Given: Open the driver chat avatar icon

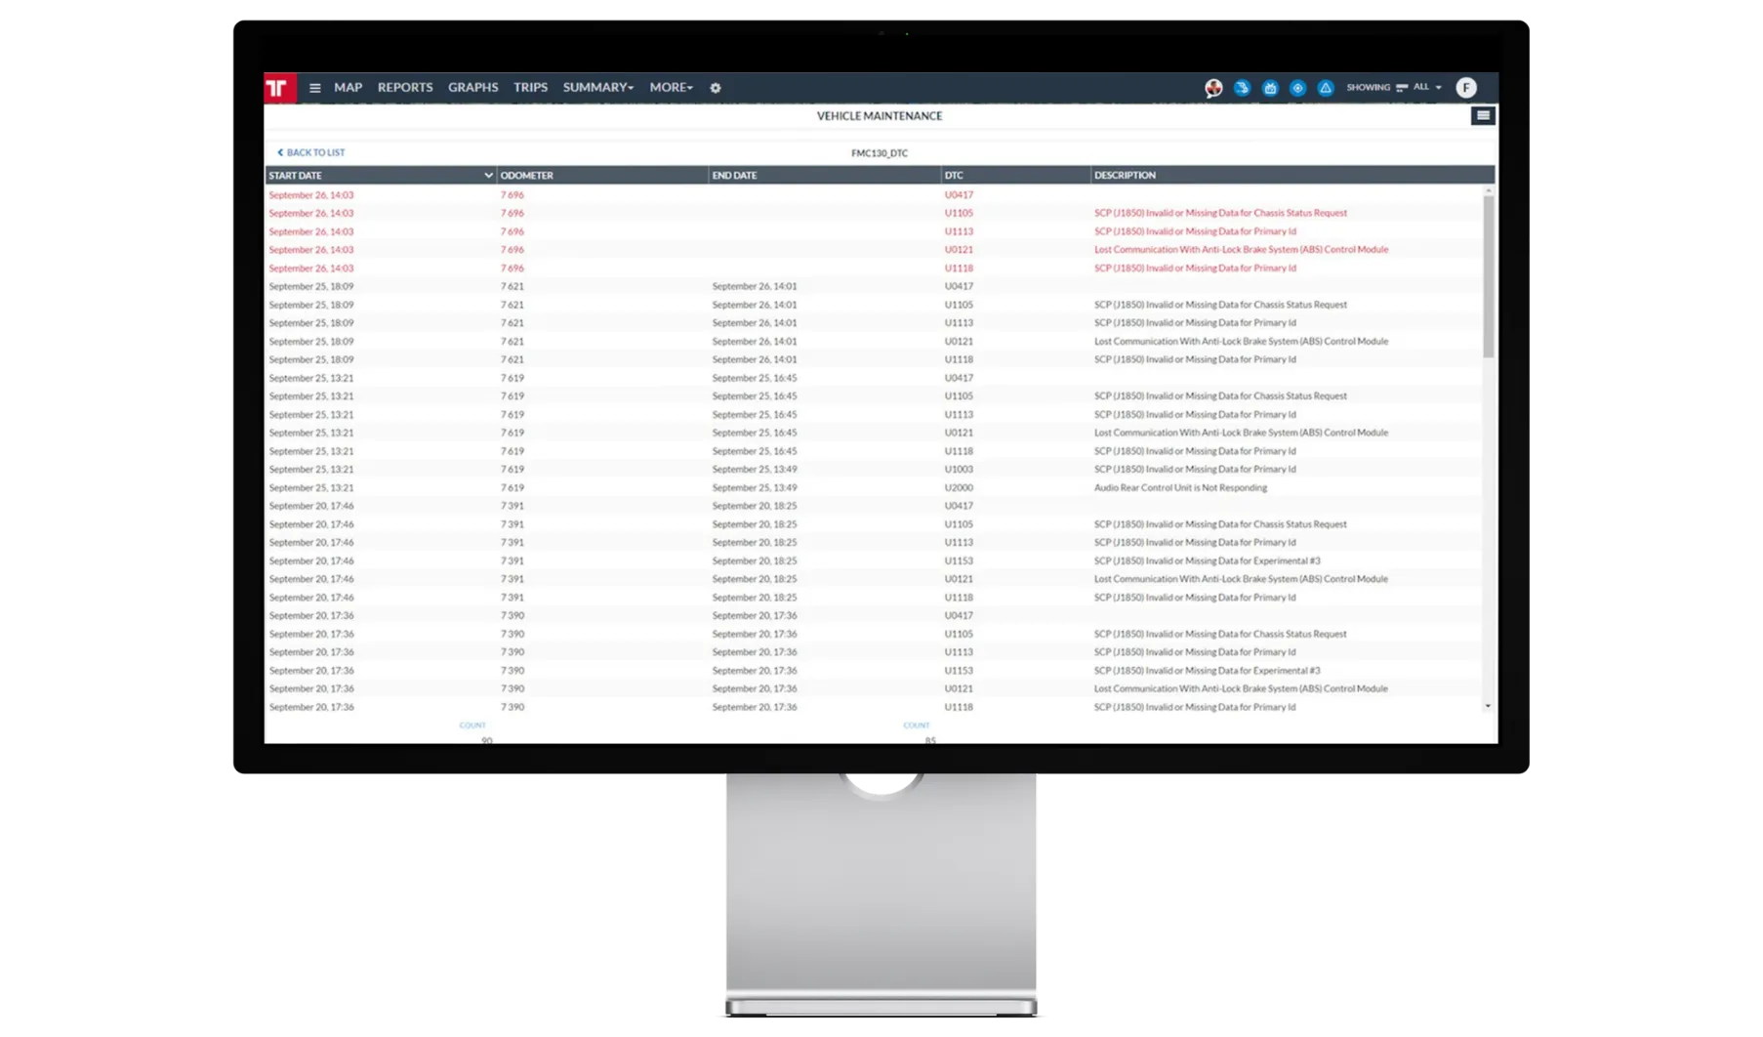Looking at the screenshot, I should (1213, 88).
